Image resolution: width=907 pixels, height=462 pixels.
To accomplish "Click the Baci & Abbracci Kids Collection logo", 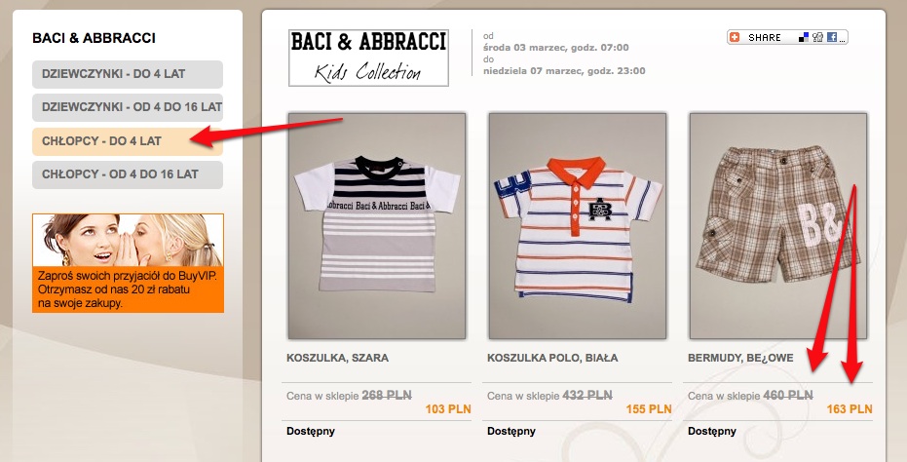I will pos(368,58).
